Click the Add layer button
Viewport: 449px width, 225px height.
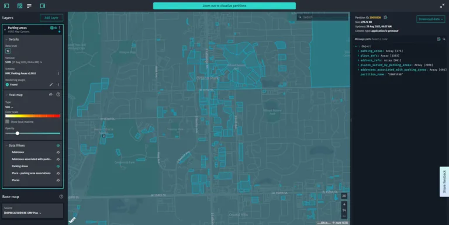(x=51, y=18)
